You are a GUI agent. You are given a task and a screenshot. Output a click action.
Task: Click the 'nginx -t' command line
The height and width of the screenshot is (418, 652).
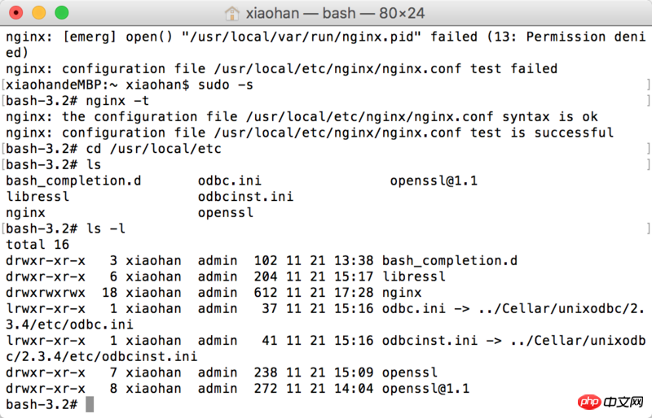77,101
